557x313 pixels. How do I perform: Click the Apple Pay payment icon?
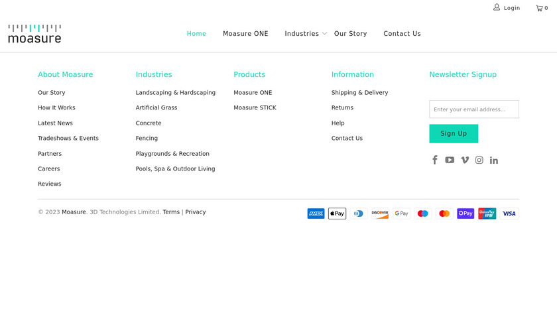coord(337,214)
